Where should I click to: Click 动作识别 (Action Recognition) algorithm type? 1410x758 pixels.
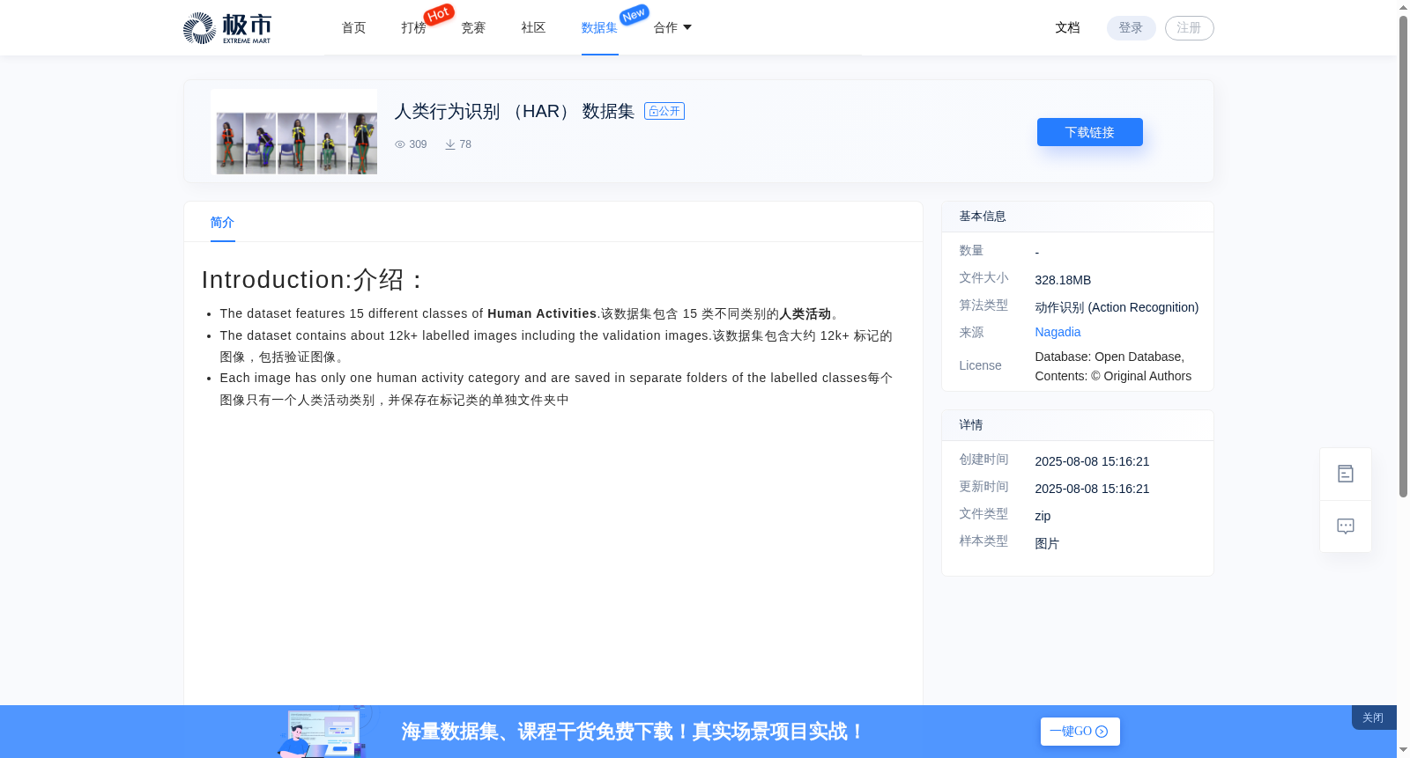tap(1117, 307)
